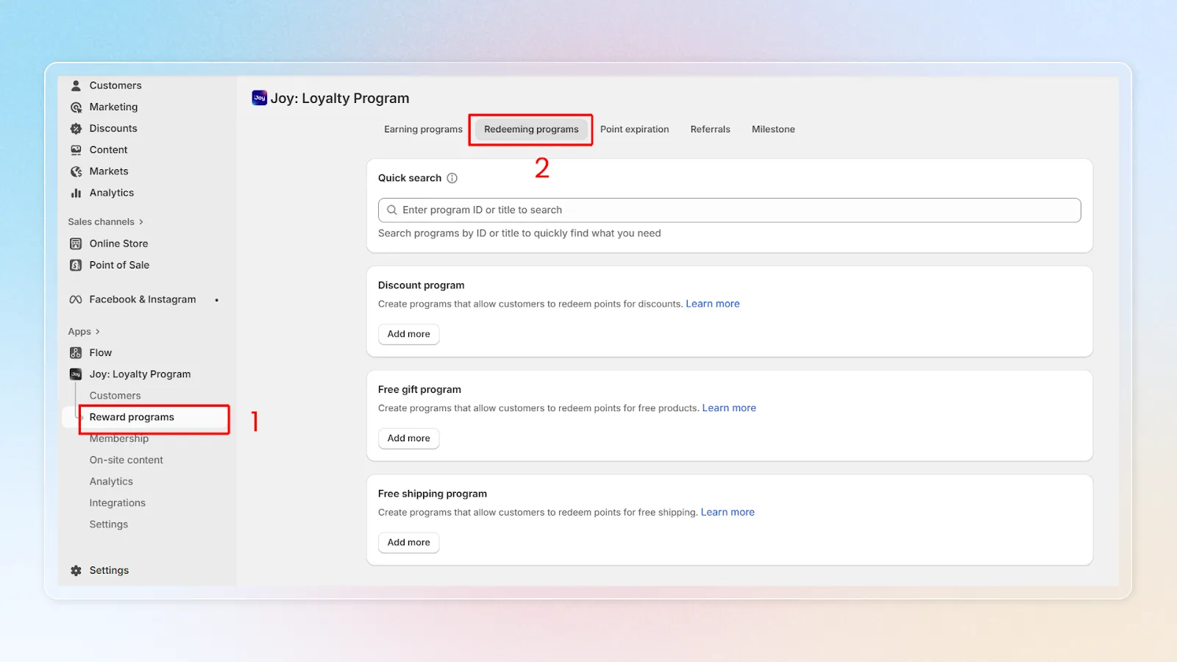Select the Facebook & Instagram Meta icon
This screenshot has width=1177, height=662.
[x=76, y=299]
